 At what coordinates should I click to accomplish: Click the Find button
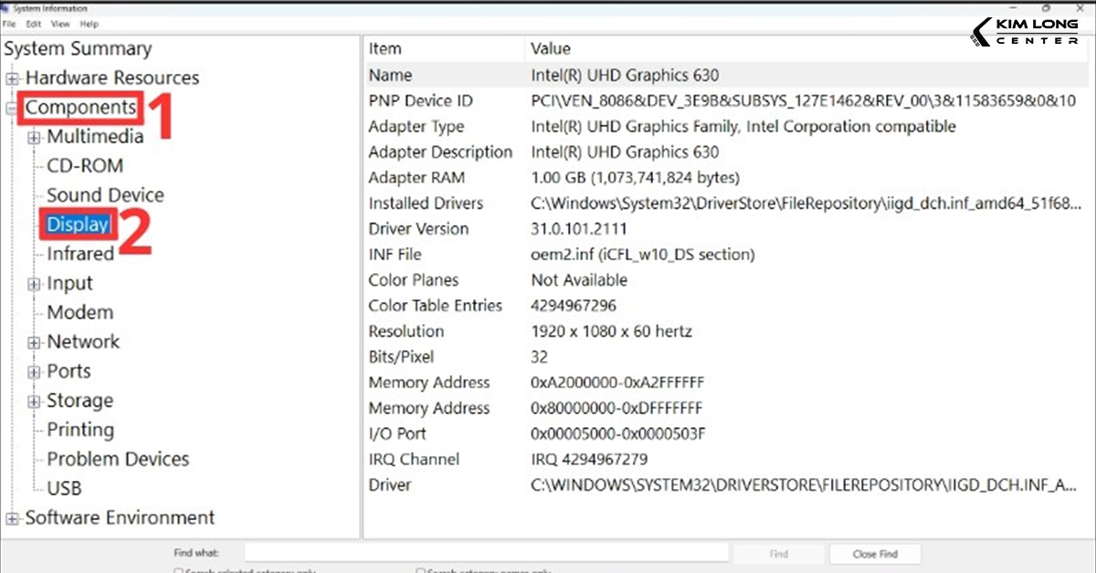pos(777,551)
